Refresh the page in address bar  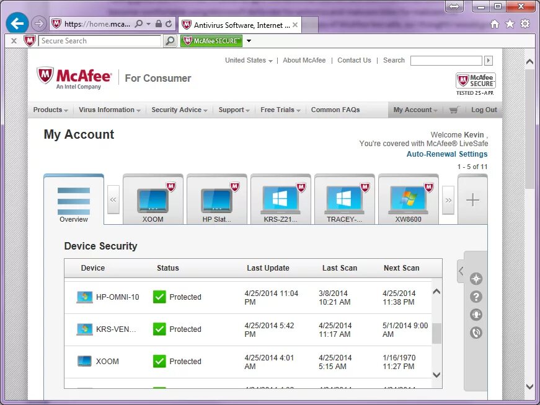coord(169,24)
